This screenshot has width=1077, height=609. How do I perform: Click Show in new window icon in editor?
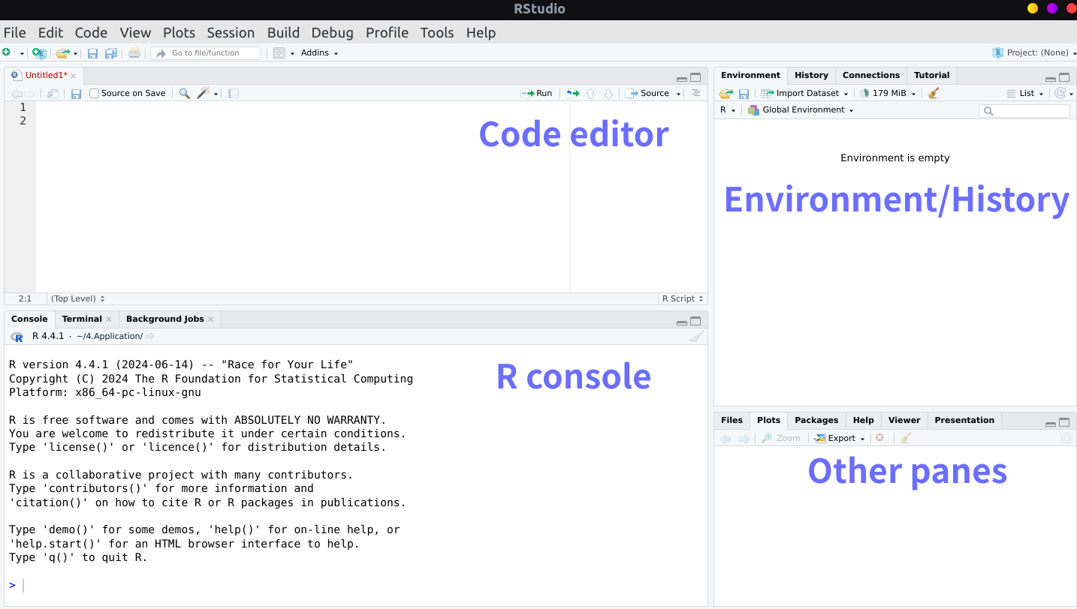[x=53, y=94]
